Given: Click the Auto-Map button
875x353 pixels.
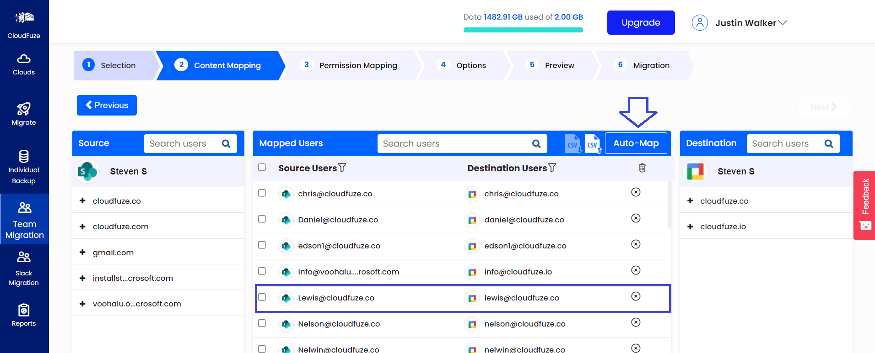Looking at the screenshot, I should tap(636, 143).
